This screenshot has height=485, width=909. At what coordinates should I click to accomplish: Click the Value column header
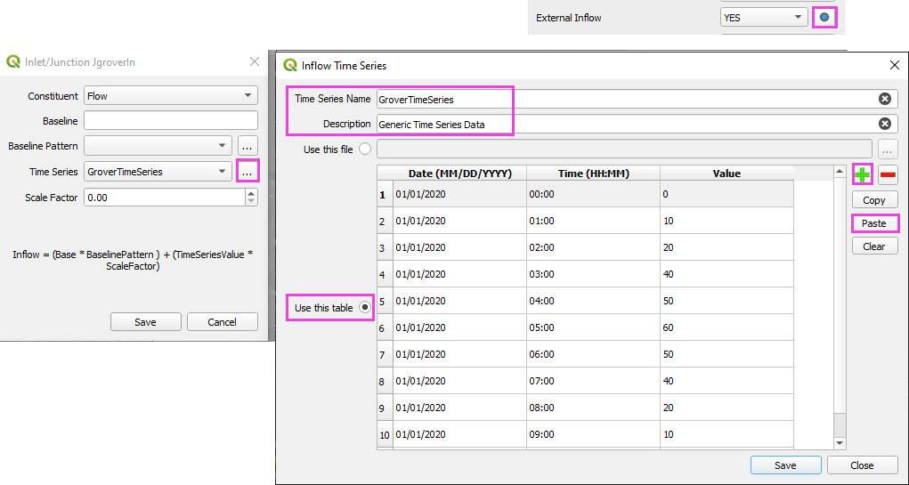coord(726,174)
